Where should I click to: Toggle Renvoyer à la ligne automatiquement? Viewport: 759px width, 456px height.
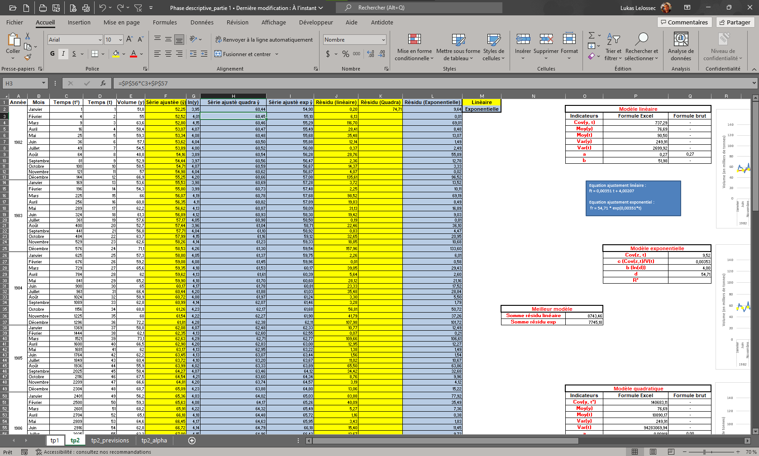point(264,40)
